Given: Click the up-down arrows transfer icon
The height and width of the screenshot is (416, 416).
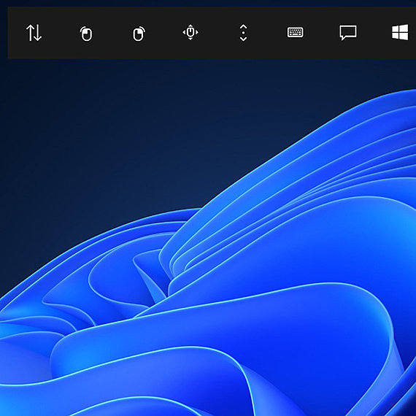Looking at the screenshot, I should [34, 33].
